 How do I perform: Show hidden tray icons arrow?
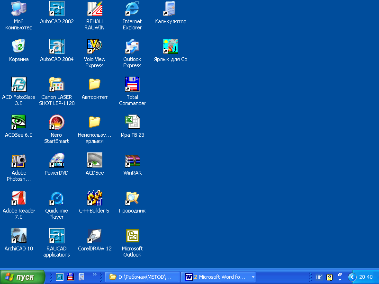[x=352, y=277]
